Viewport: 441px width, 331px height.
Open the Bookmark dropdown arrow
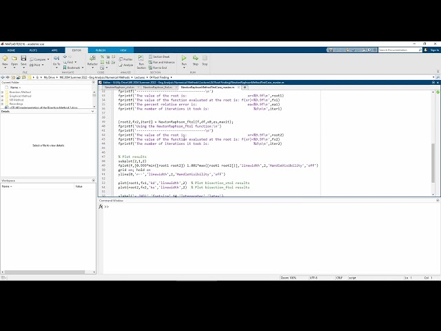[x=83, y=68]
